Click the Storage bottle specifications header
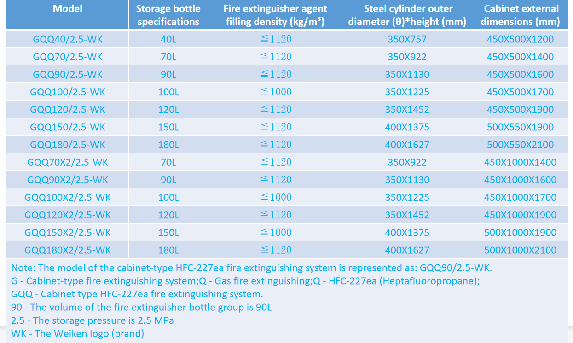 pyautogui.click(x=168, y=15)
